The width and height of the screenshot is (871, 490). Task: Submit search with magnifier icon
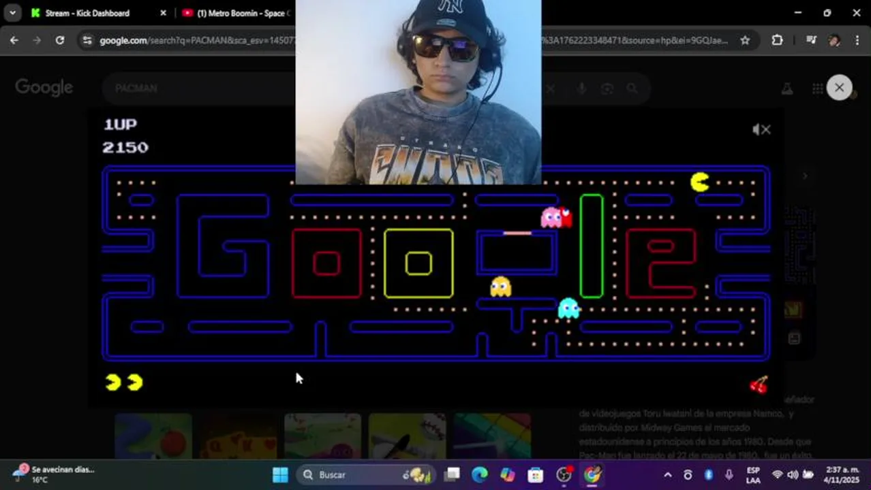coord(632,88)
